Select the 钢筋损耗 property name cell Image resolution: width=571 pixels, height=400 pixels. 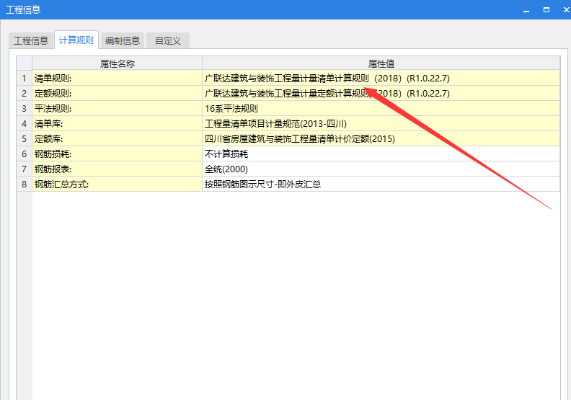[118, 154]
